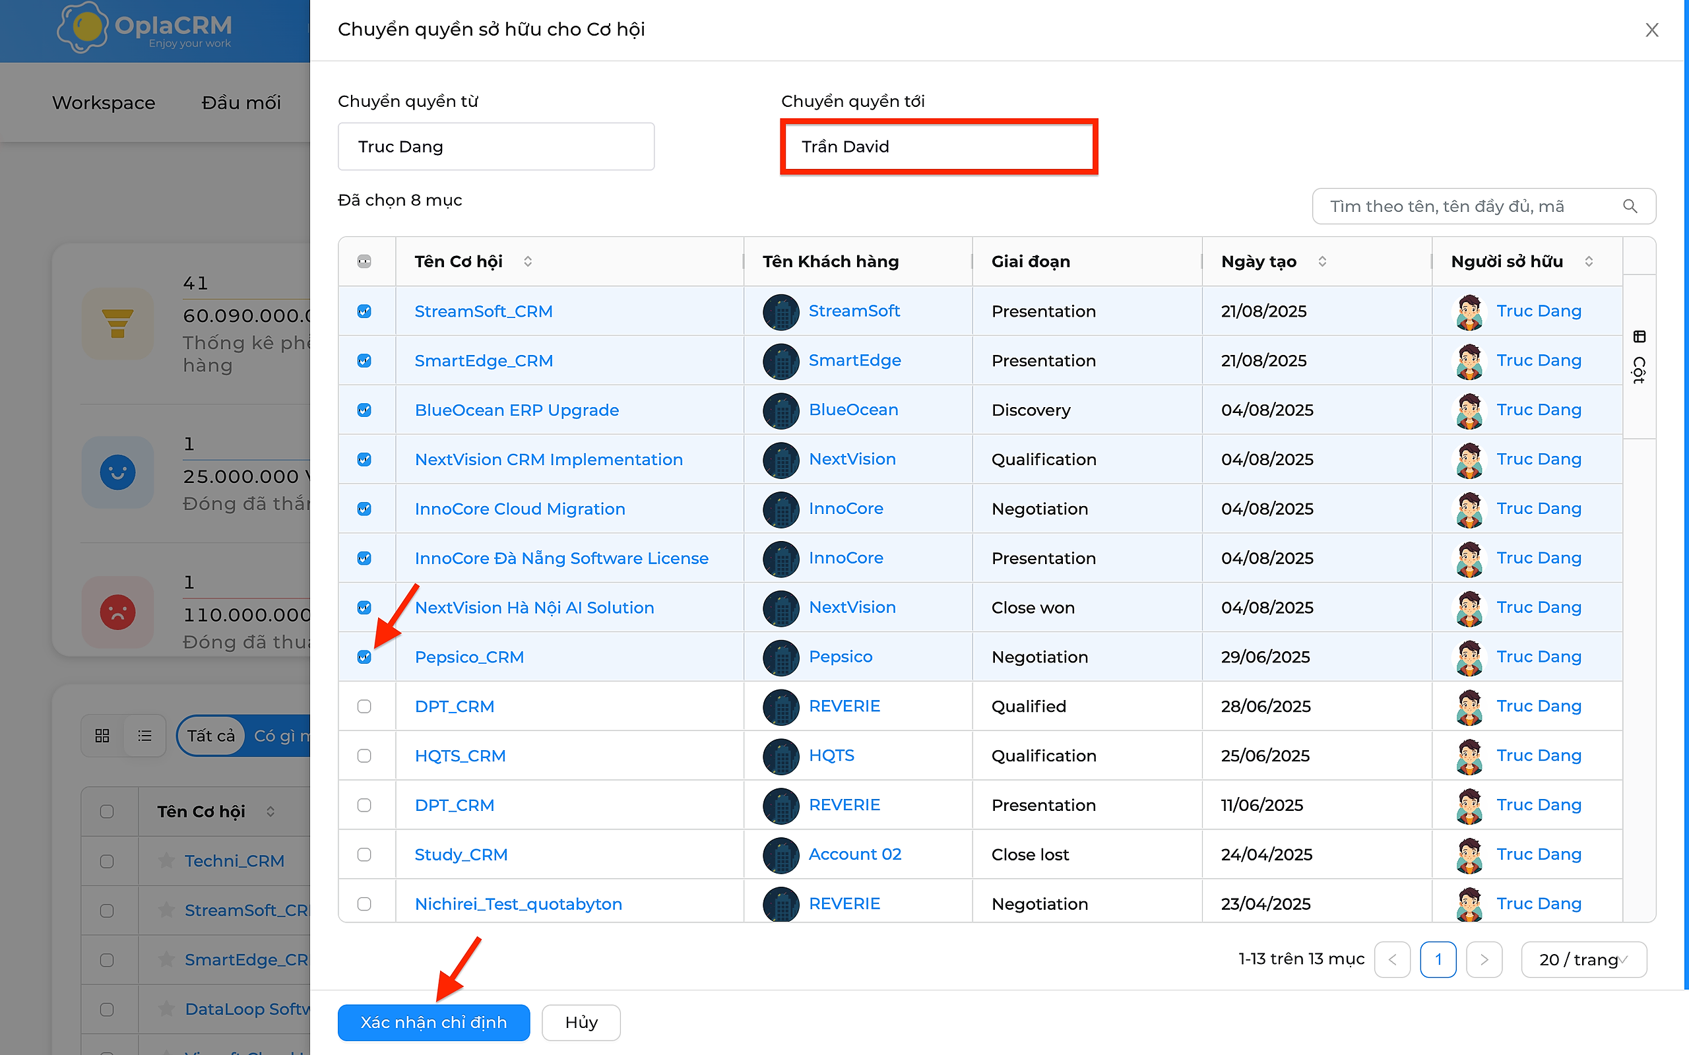Switch to grid view icon

102,736
